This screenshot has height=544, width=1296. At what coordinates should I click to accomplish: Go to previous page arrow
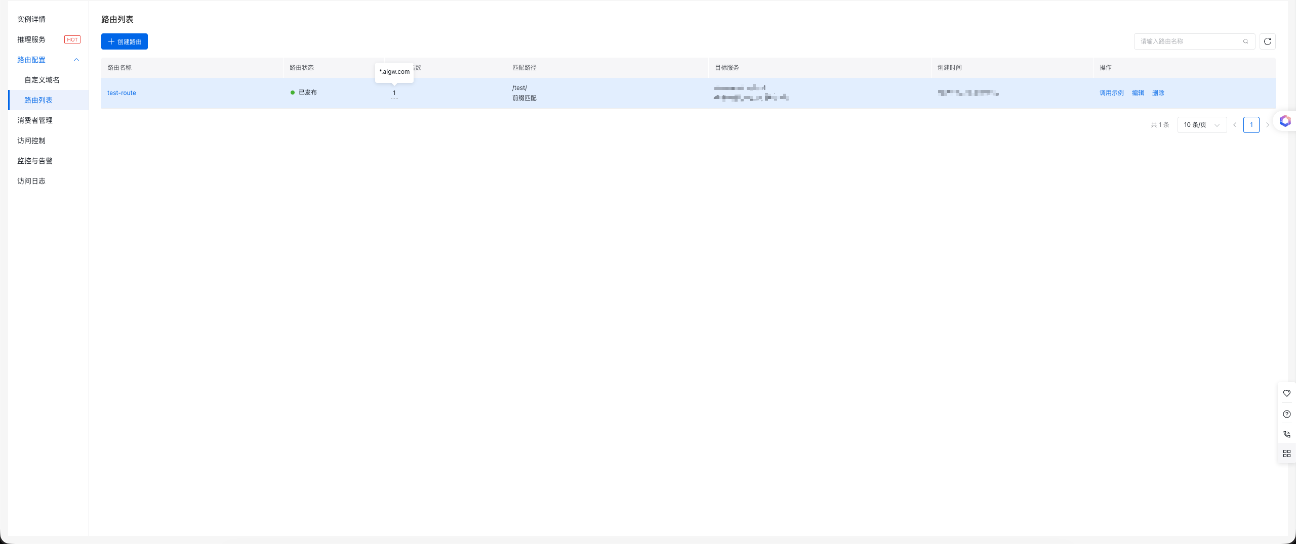(1235, 125)
